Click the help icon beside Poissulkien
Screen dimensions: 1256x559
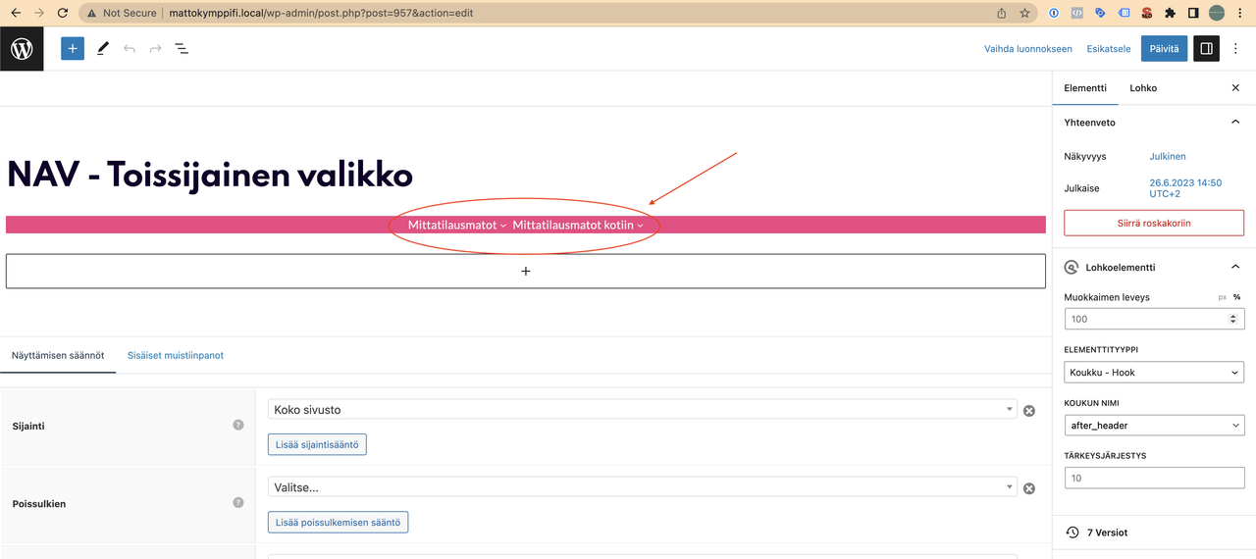click(238, 502)
